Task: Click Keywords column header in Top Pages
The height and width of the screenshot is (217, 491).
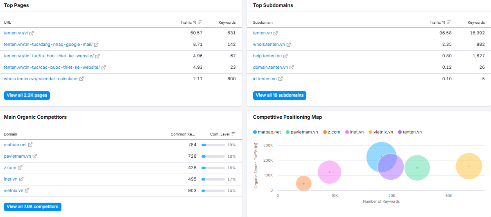Action: tap(227, 23)
